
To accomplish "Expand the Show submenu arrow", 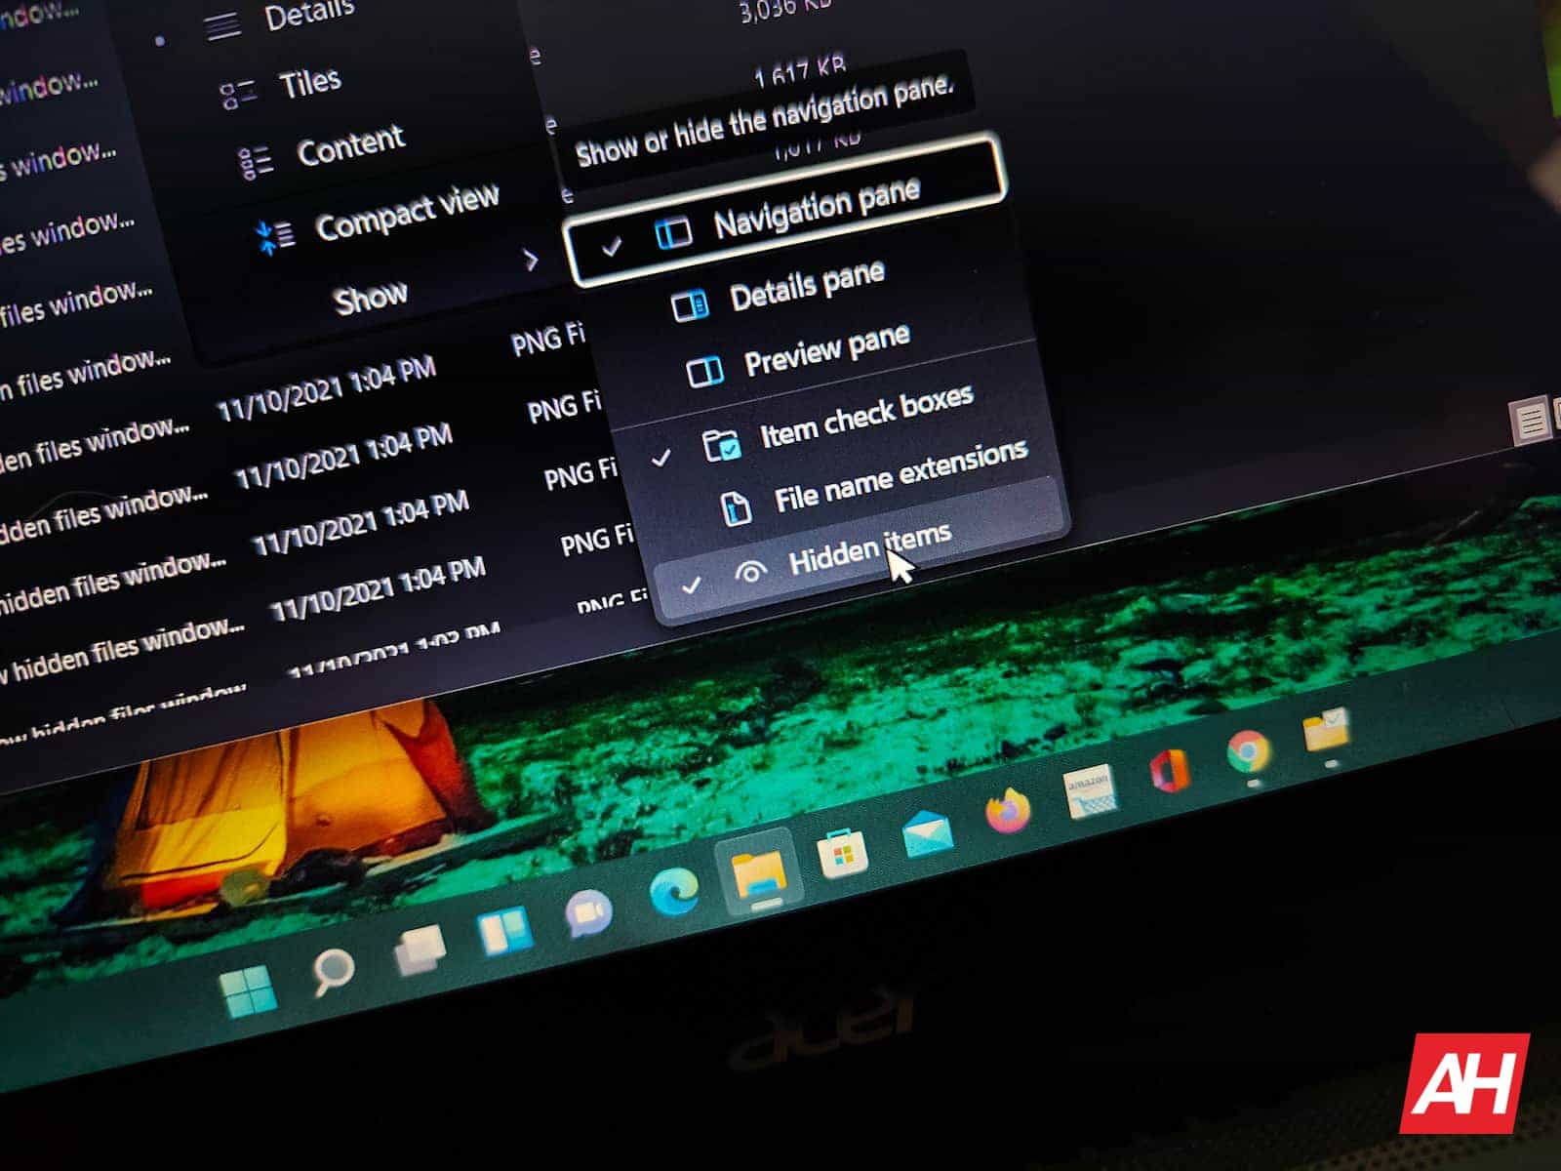I will (x=530, y=260).
